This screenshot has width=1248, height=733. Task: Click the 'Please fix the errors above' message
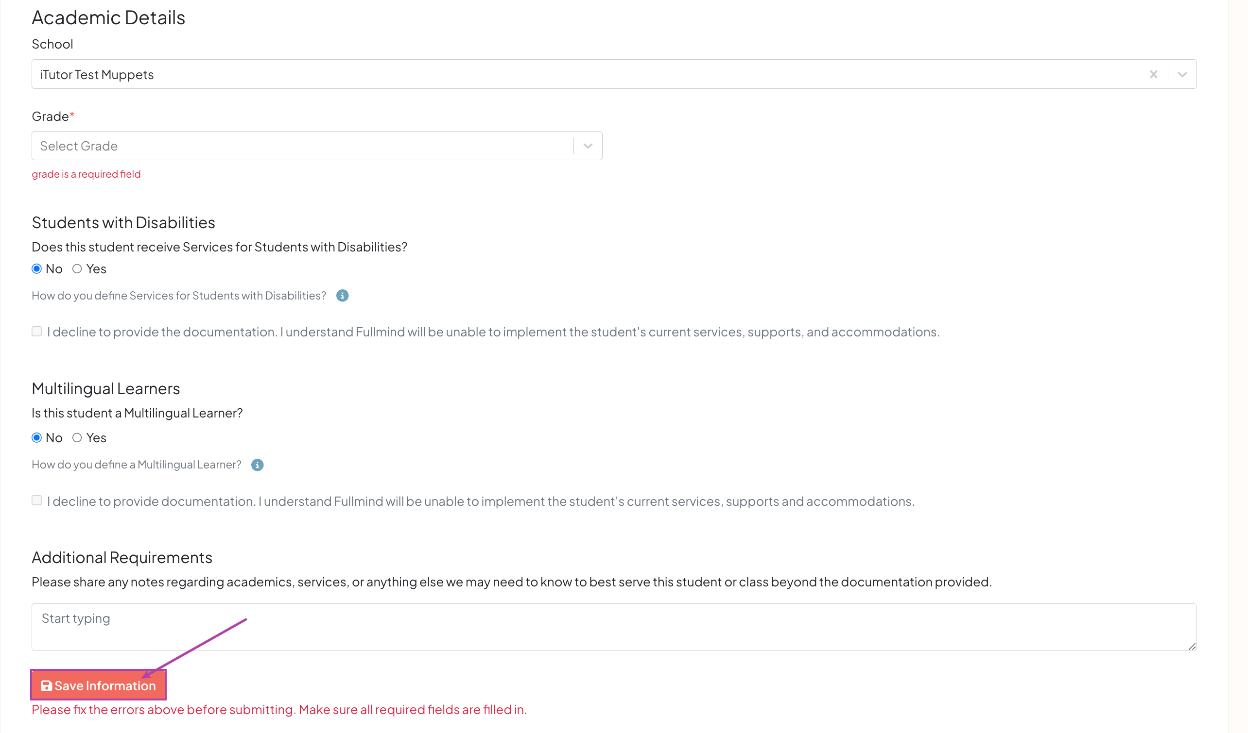[279, 709]
